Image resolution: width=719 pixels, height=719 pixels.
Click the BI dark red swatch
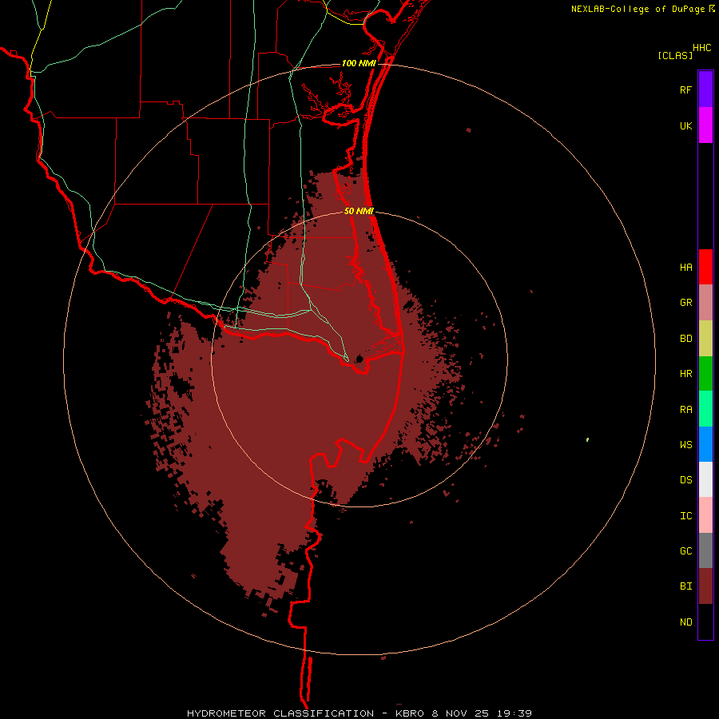click(x=705, y=586)
